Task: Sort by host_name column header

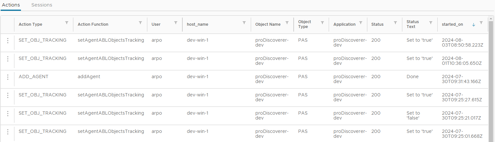Action: [197, 24]
